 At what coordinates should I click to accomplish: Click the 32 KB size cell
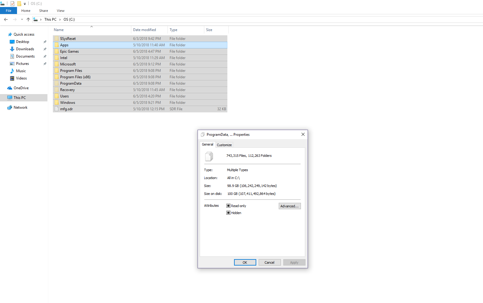(222, 109)
